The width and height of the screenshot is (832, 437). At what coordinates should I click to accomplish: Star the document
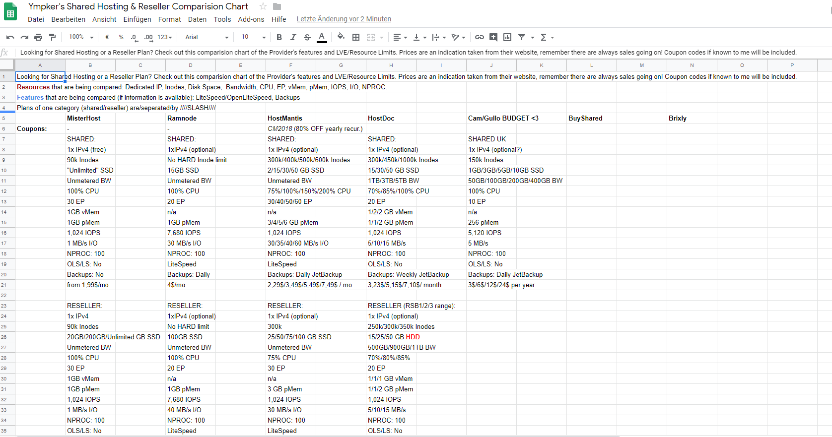pos(263,6)
